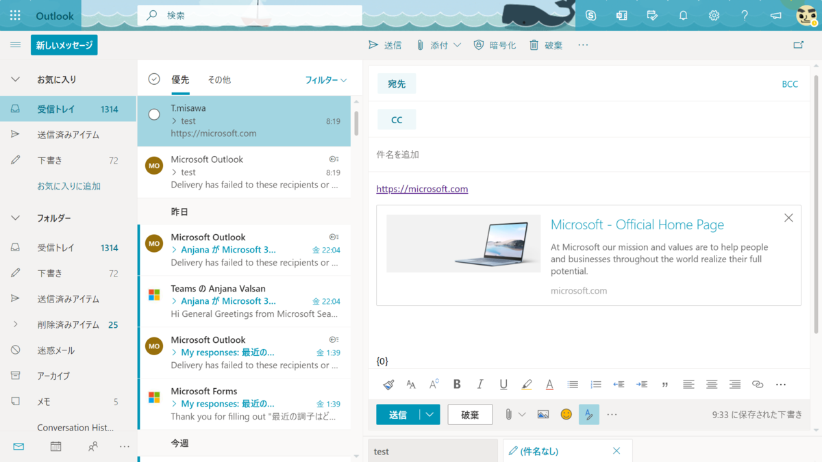The image size is (822, 462).
Task: Show more formatting toolbar options
Action: pyautogui.click(x=781, y=385)
